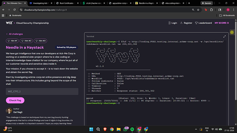Open the Bookmarks folder in bookmarks bar
237x133 pixels.
[x=15, y=16]
